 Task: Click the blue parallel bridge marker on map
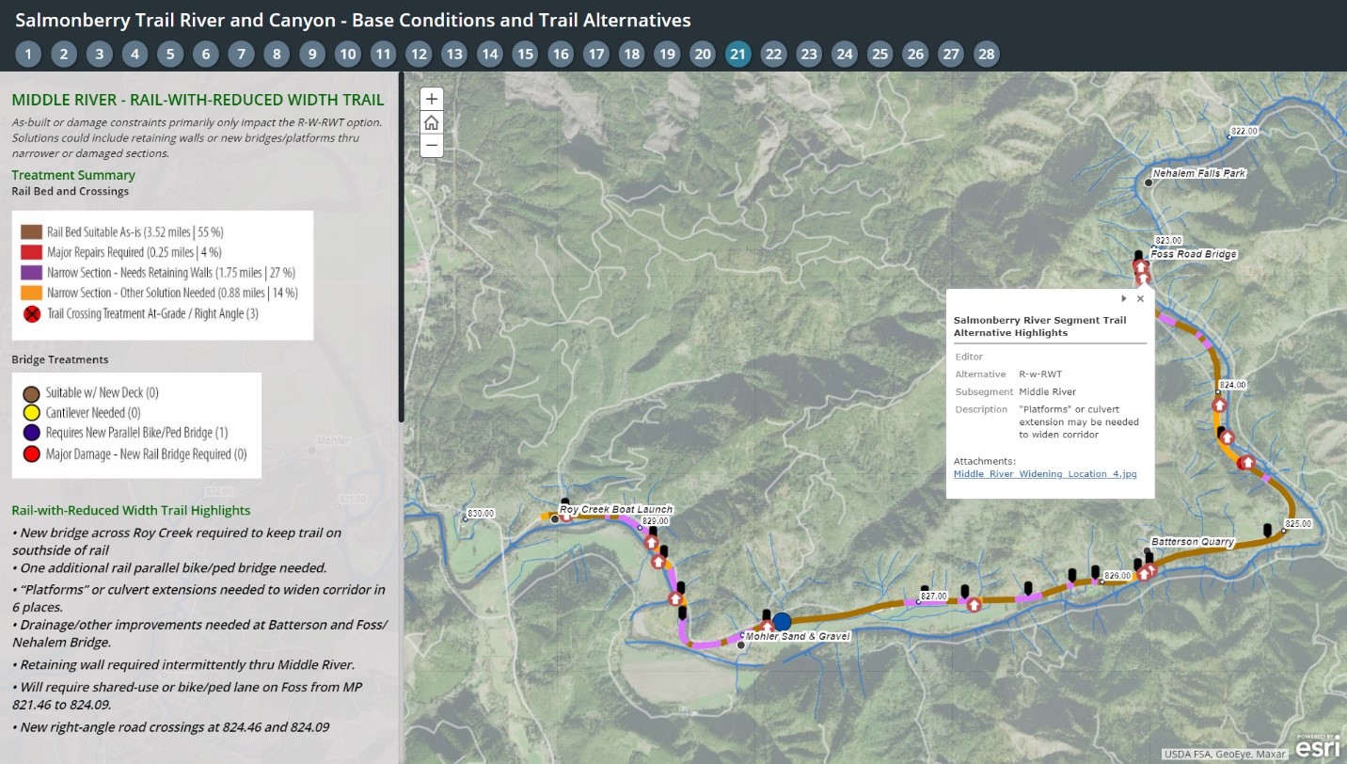[782, 622]
